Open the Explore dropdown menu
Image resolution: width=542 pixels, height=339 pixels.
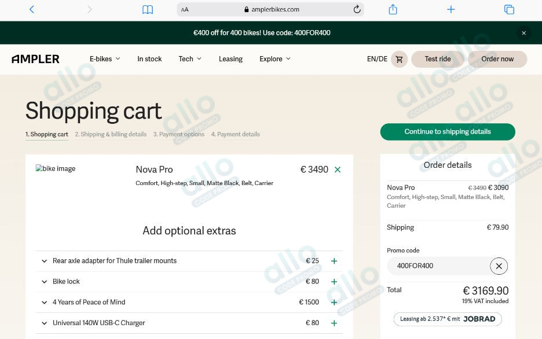[x=274, y=59]
